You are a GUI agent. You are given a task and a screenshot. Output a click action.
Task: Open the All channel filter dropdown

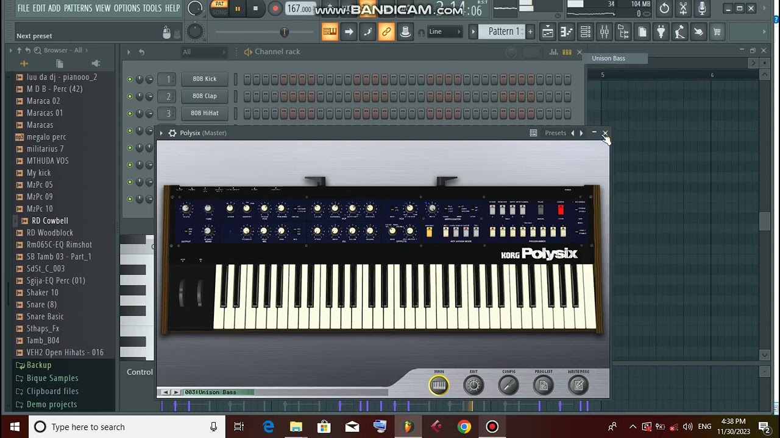(205, 52)
